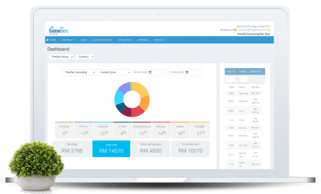Click the orange icon after the email address

click(269, 30)
